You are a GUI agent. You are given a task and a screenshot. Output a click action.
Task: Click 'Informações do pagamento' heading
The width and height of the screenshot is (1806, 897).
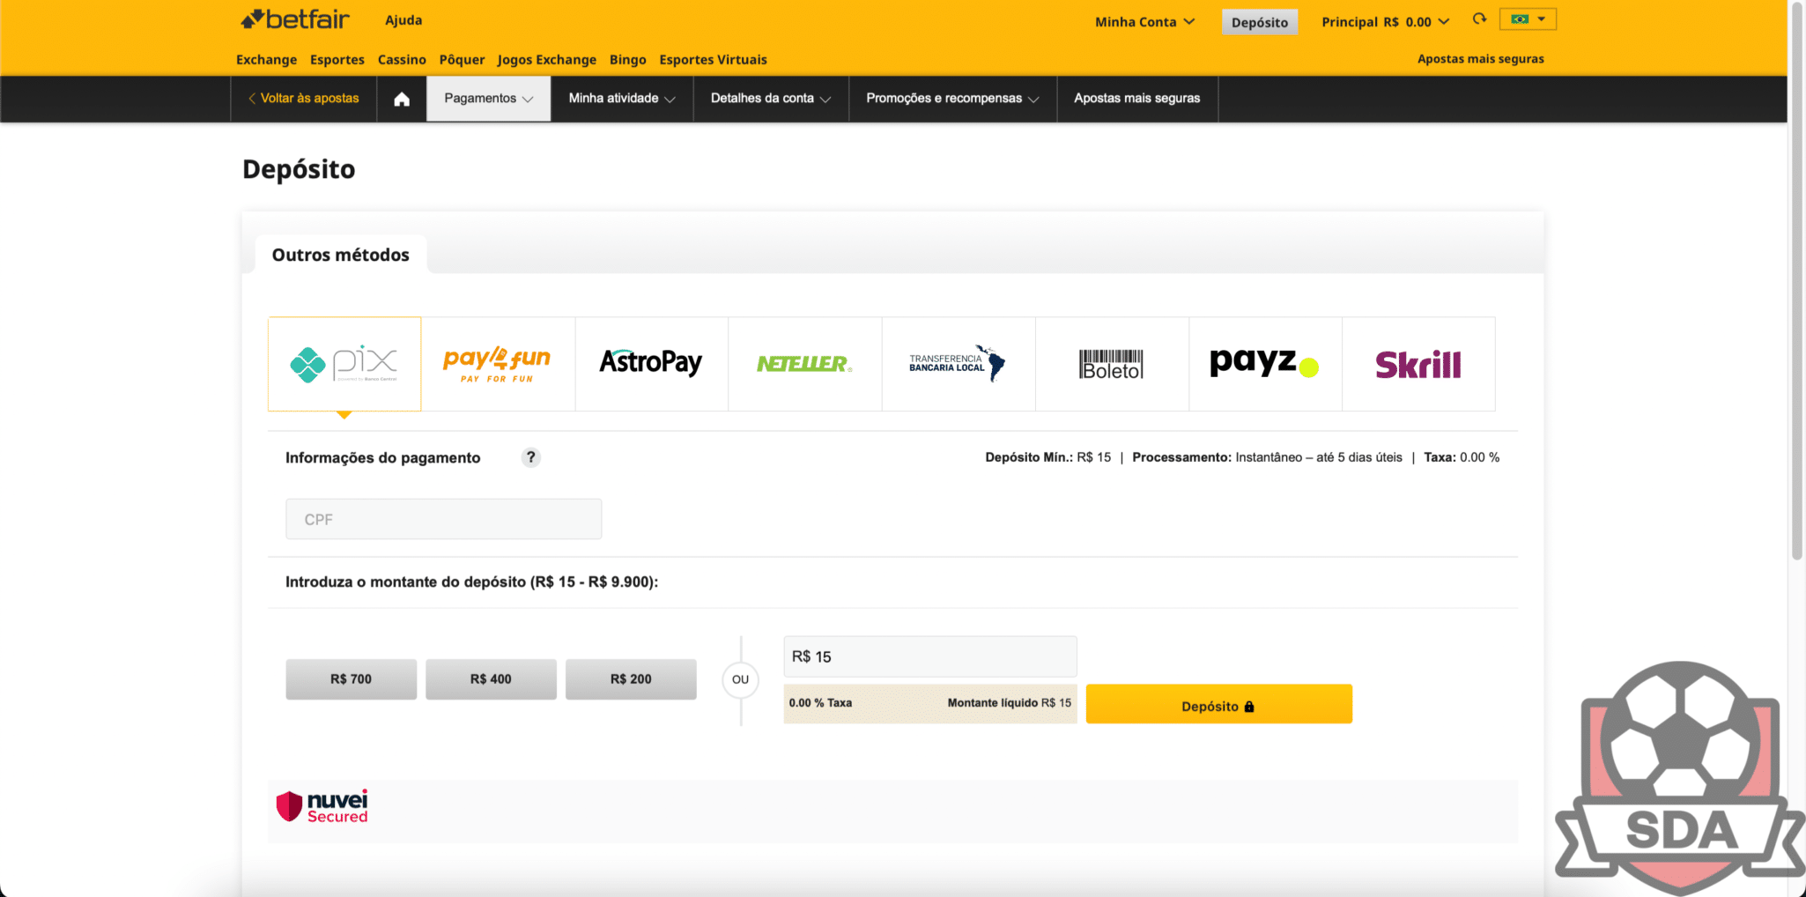coord(382,458)
